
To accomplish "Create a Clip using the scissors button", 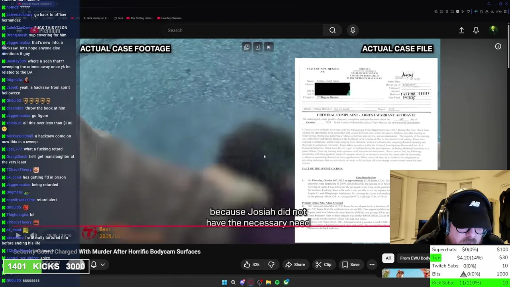I will point(323,265).
